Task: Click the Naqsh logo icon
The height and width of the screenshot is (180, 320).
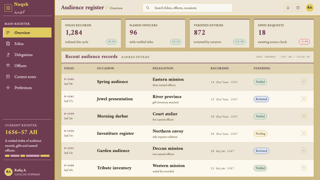Action: click(x=8, y=8)
